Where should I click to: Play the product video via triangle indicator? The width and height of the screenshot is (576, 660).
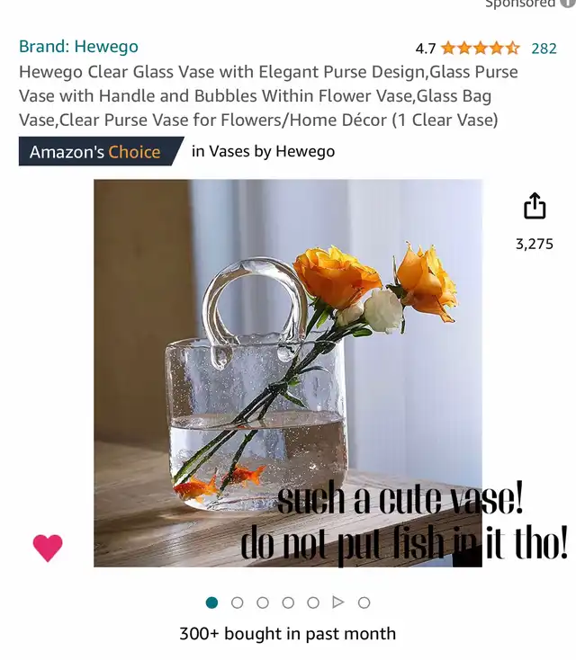click(337, 602)
